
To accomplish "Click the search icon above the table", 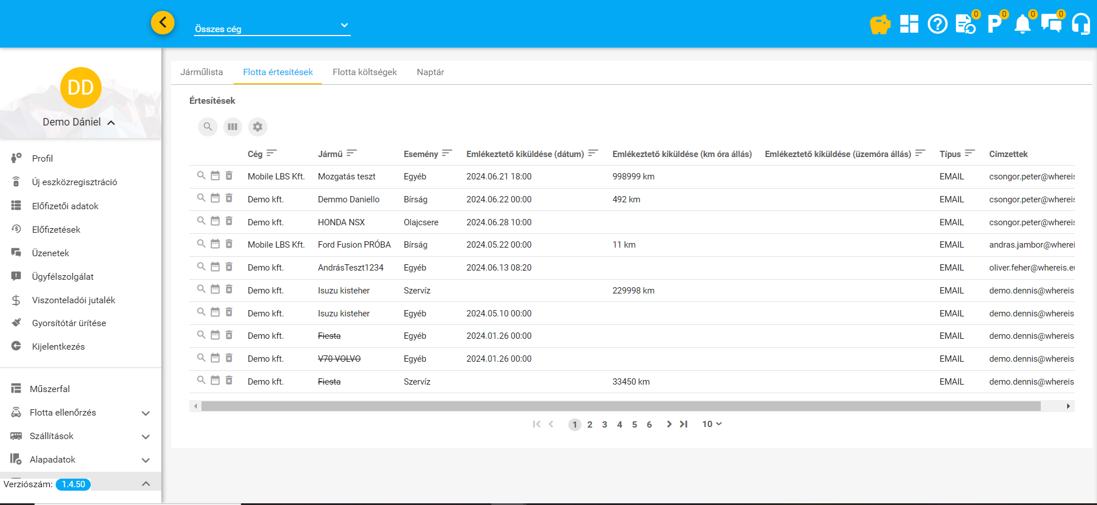I will [x=208, y=127].
